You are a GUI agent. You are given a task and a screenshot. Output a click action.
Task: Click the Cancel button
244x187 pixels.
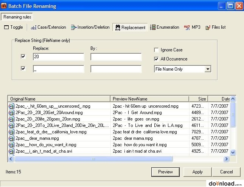[227, 172]
